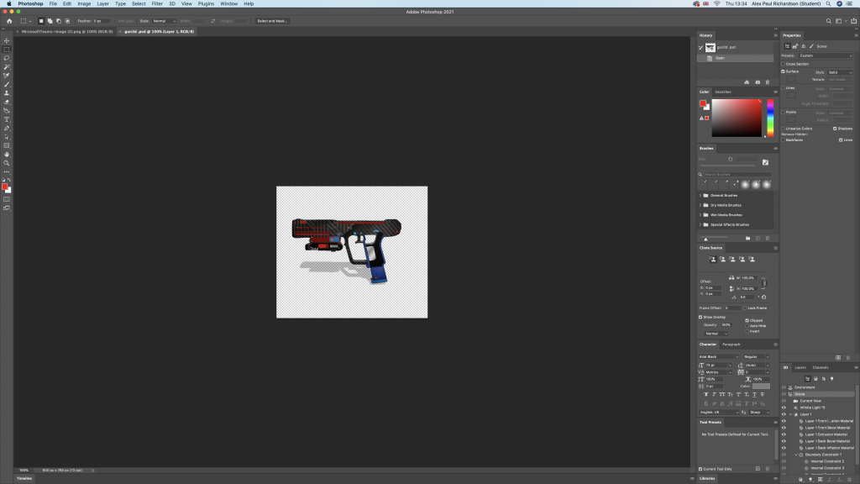The height and width of the screenshot is (484, 860).
Task: Select the Paint Bucket tool
Action: coord(7,111)
